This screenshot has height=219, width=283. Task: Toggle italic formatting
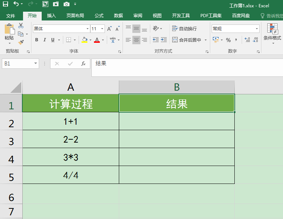point(45,40)
